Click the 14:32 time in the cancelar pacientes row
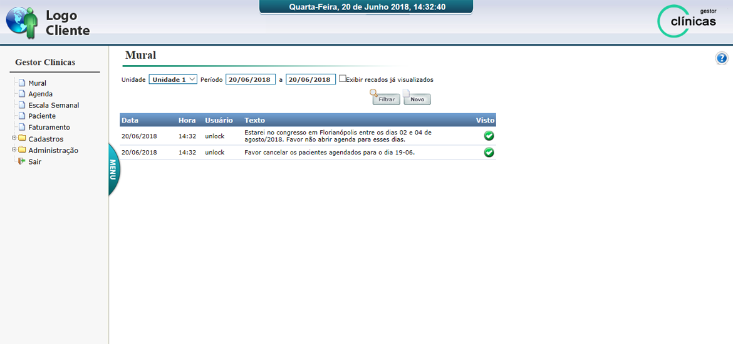The height and width of the screenshot is (344, 733). (187, 153)
